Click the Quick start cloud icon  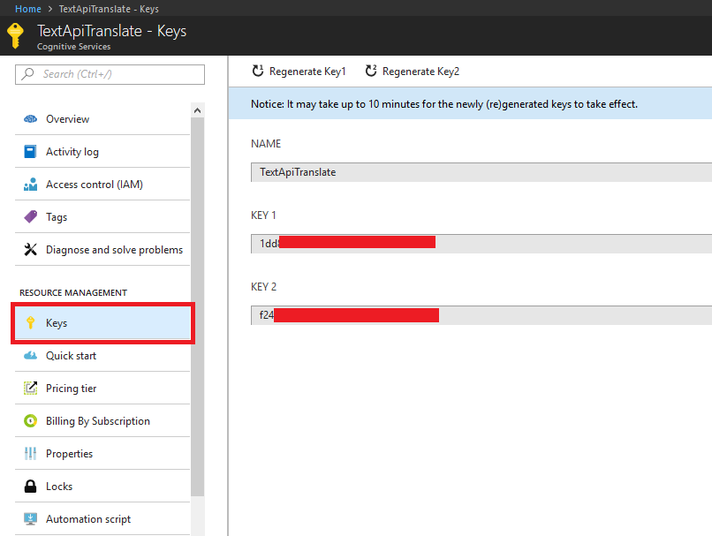pos(30,355)
